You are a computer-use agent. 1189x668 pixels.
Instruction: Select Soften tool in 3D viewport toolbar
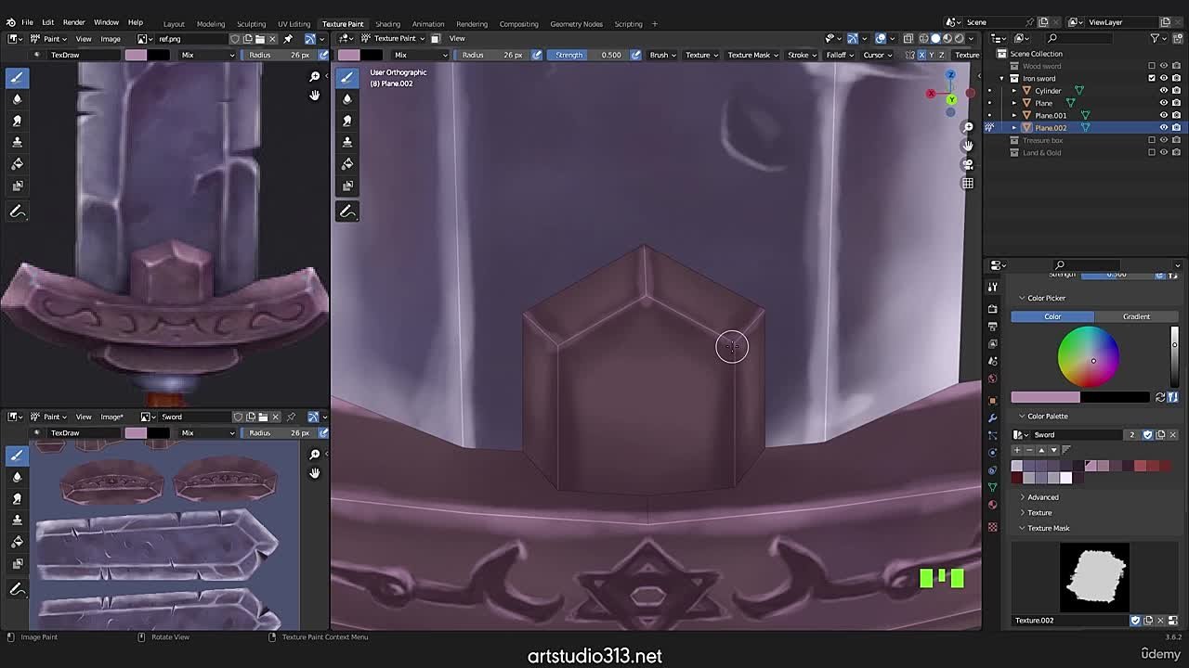(347, 98)
